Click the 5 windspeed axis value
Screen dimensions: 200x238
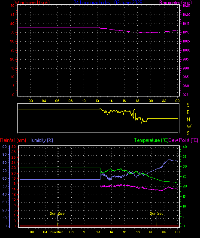(x=13, y=86)
